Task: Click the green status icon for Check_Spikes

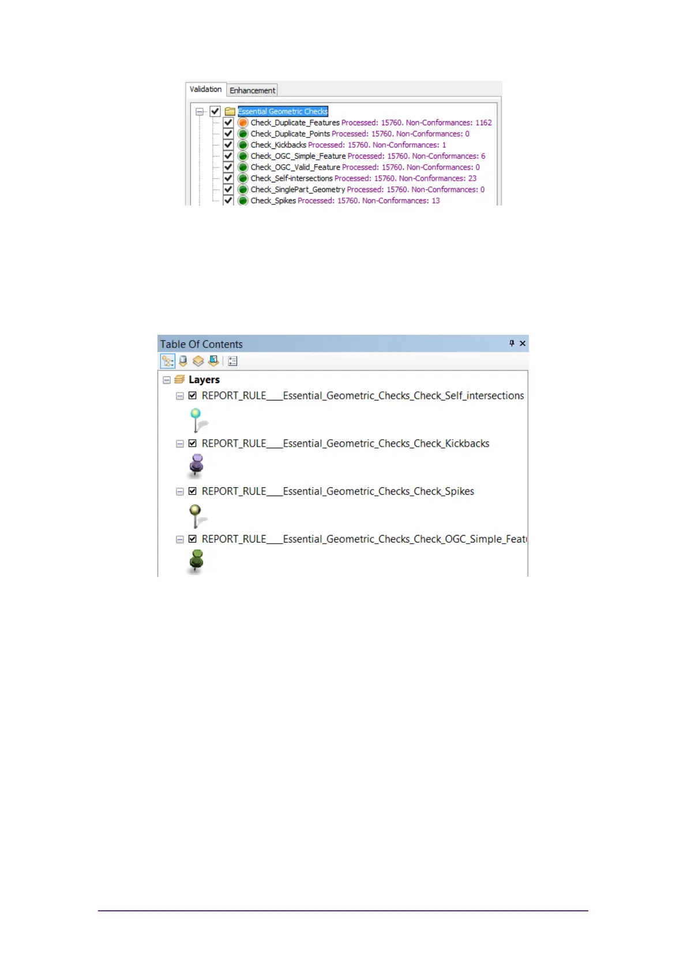Action: click(x=243, y=200)
